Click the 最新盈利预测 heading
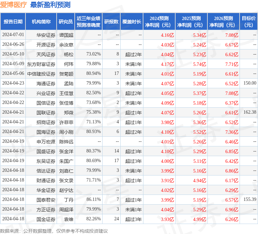This screenshot has width=258, height=234. tap(50, 5)
